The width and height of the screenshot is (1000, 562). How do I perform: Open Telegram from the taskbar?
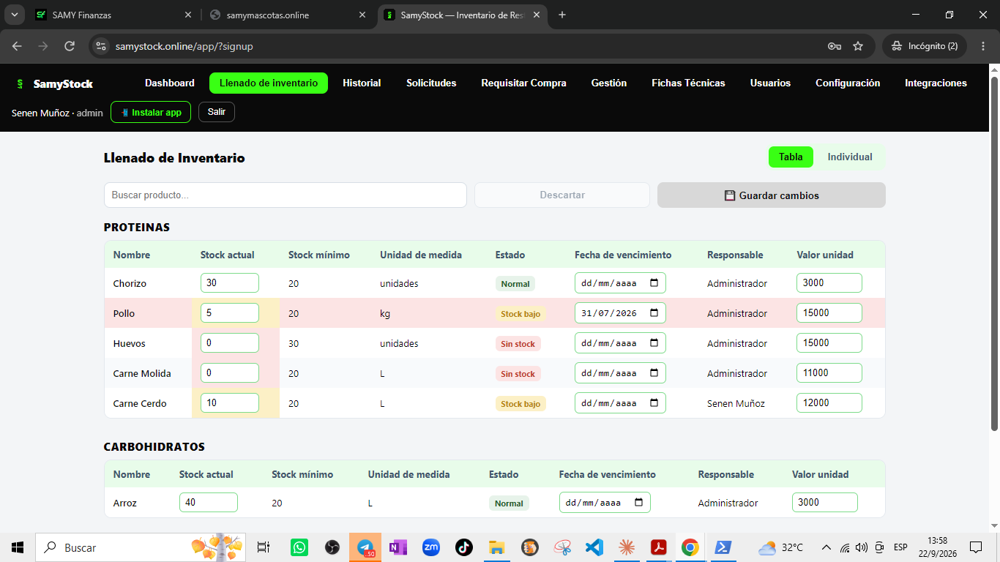(x=365, y=547)
